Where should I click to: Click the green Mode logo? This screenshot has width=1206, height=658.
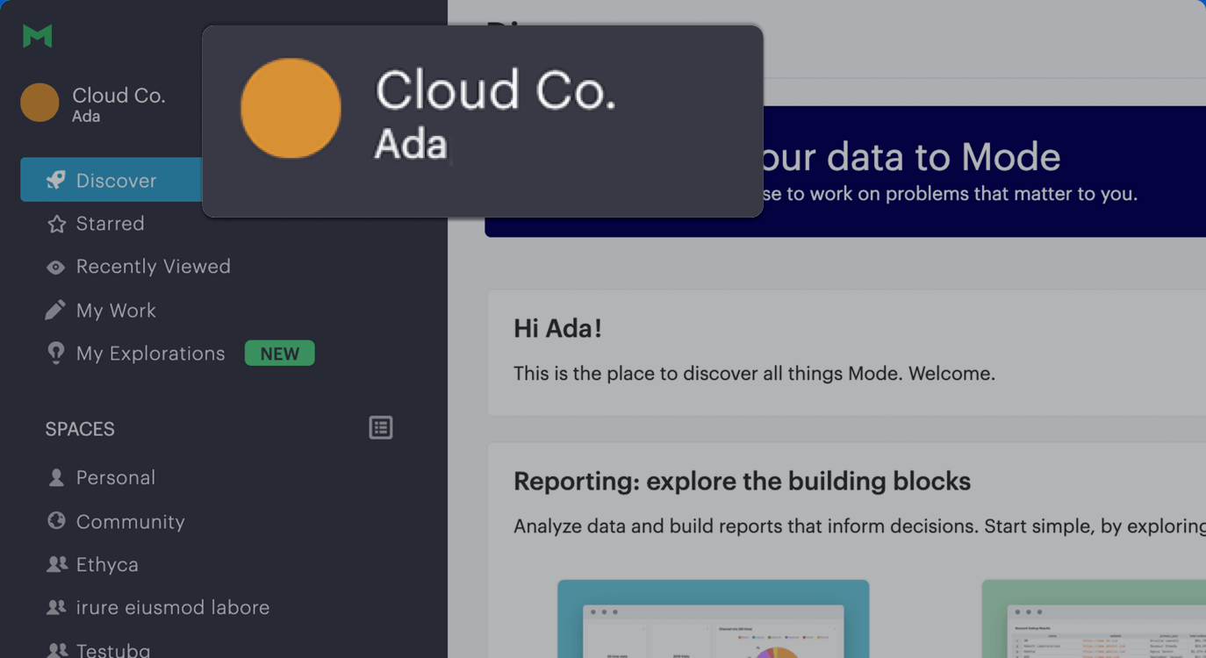coord(38,36)
